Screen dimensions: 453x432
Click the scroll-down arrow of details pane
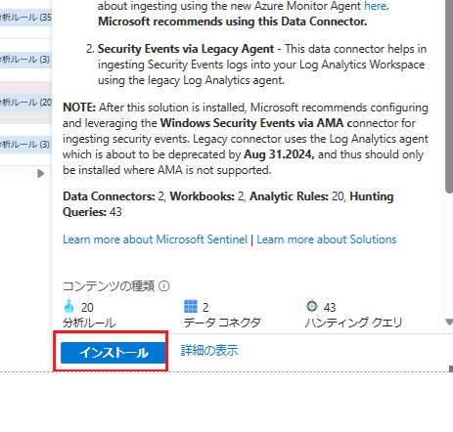pyautogui.click(x=449, y=322)
